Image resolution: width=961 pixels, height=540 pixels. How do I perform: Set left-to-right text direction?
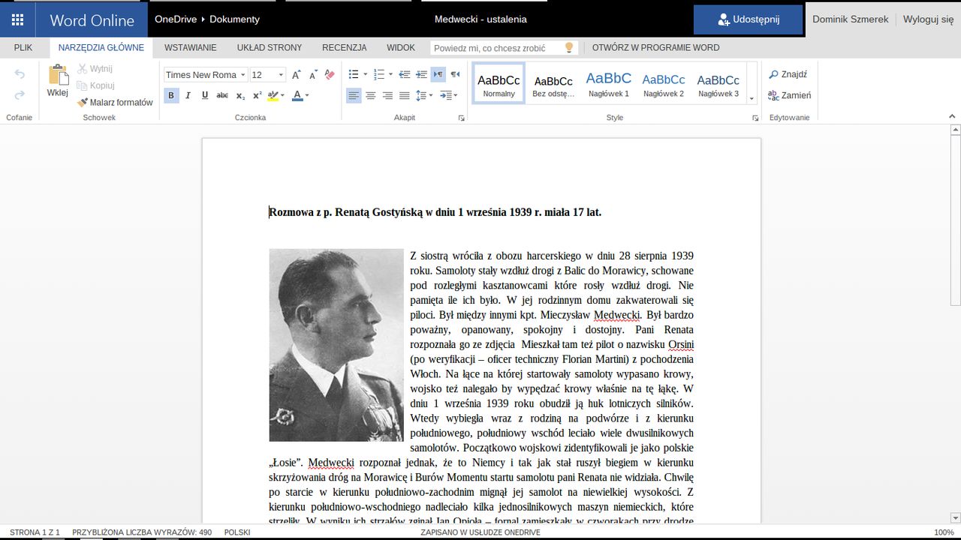click(438, 74)
